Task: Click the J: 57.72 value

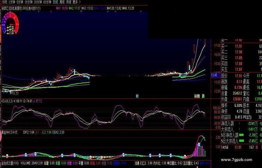Action: click(37, 101)
